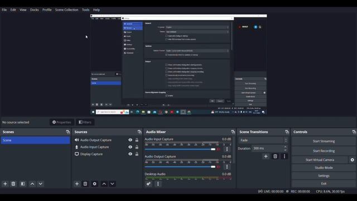
Task: Move source down arrow in Sources dock
Action: 112,184
